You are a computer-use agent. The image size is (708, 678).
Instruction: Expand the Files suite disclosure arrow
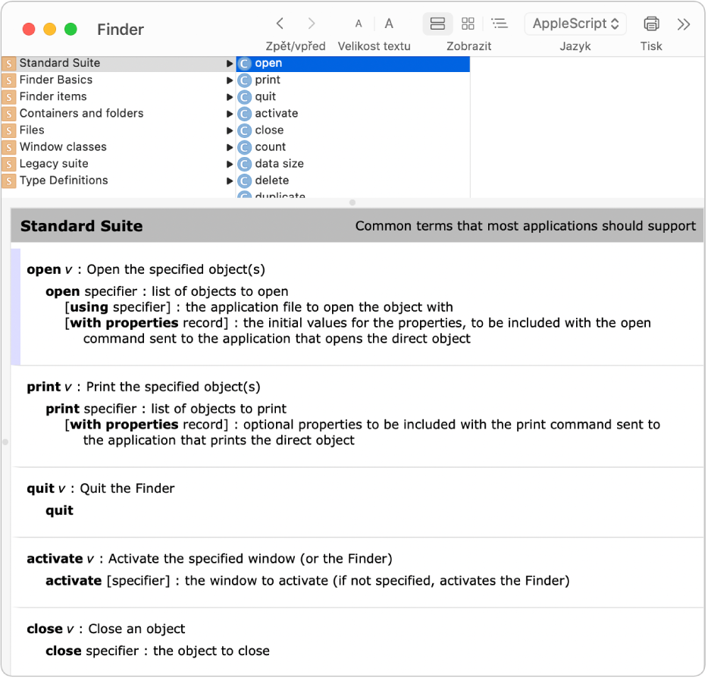pos(230,130)
